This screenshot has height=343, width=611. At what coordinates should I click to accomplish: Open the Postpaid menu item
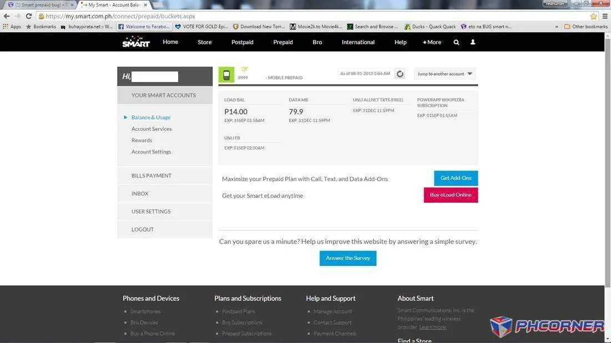point(243,42)
